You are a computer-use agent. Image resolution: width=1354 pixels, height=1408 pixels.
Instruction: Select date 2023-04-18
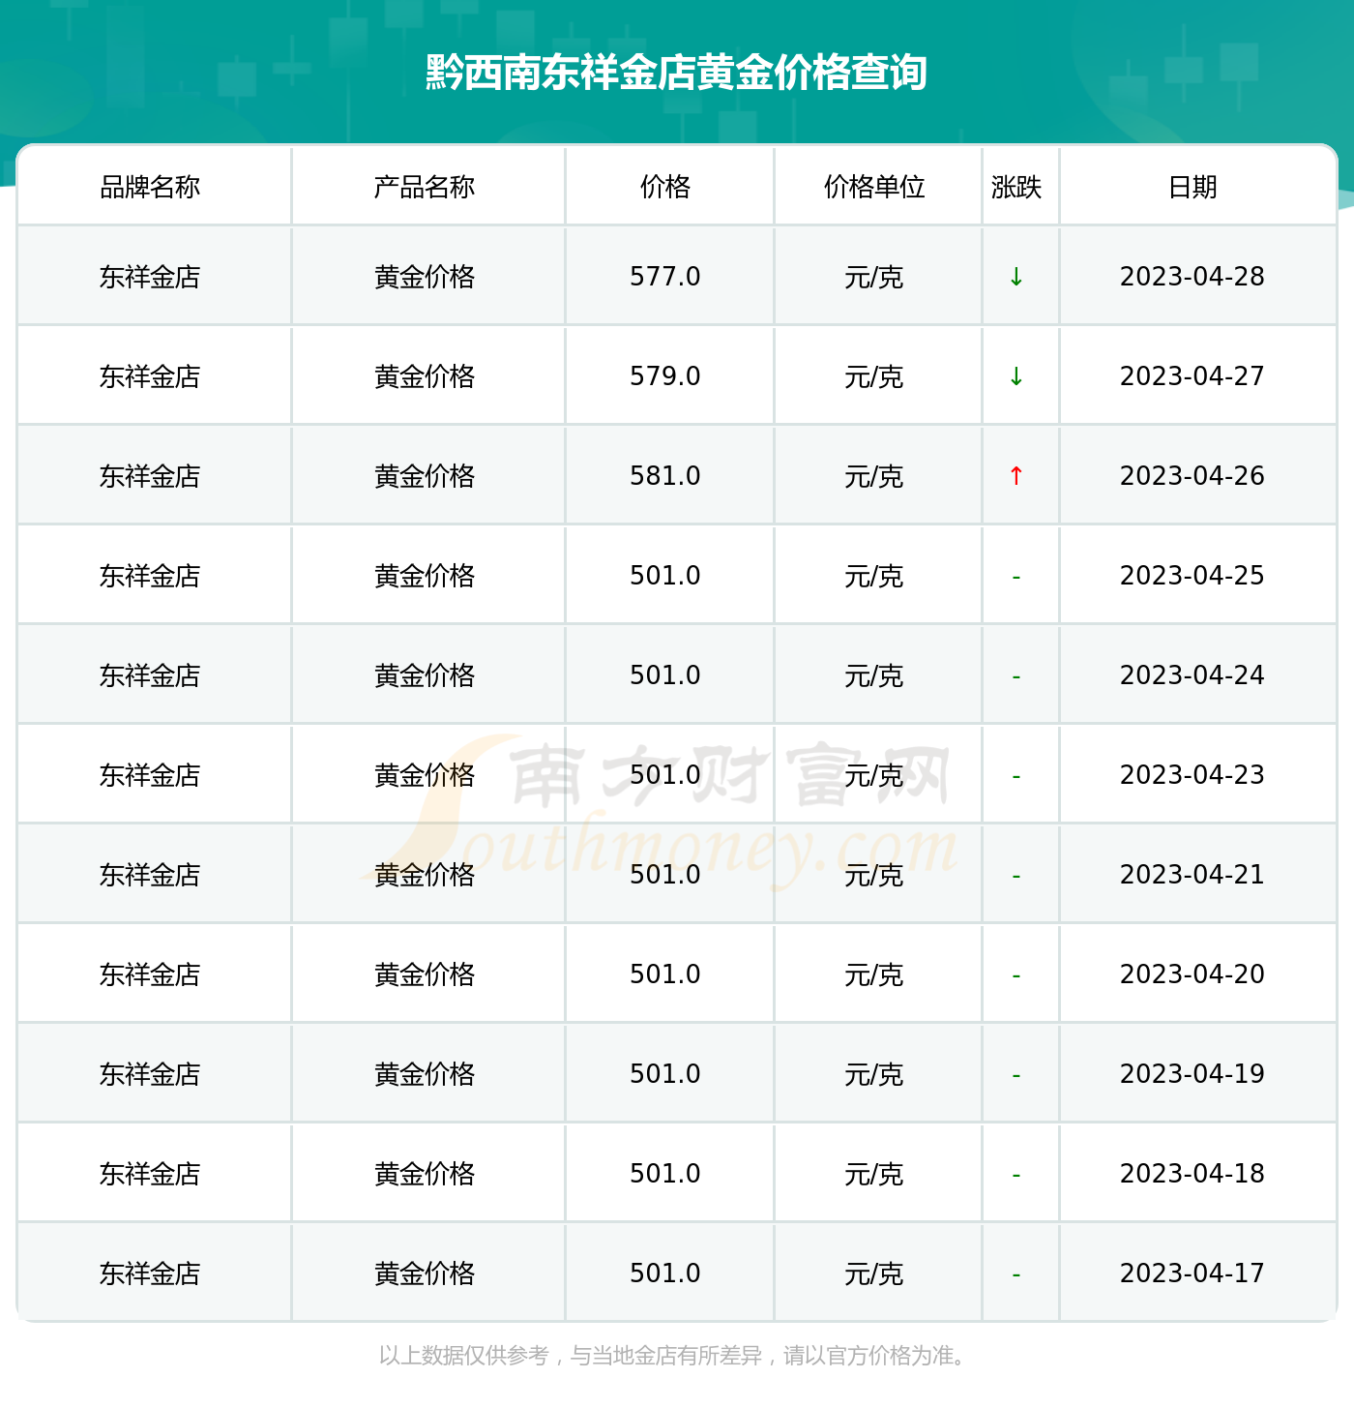tap(1192, 1174)
